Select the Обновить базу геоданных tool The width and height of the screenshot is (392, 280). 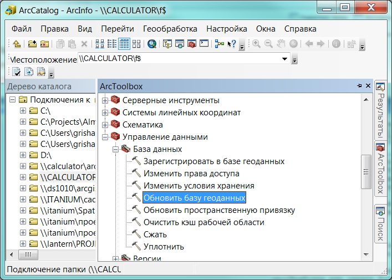194,198
